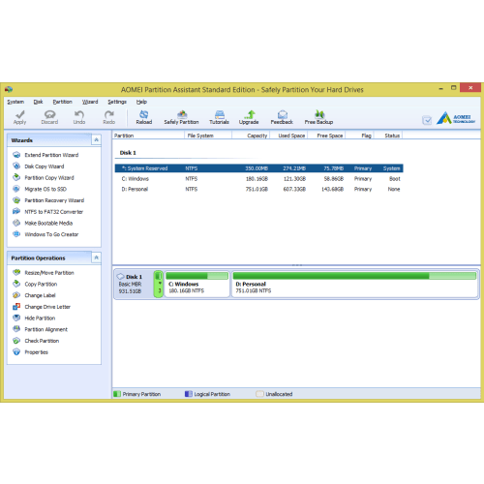Sort by Partition column header
This screenshot has height=484, width=484.
point(148,136)
